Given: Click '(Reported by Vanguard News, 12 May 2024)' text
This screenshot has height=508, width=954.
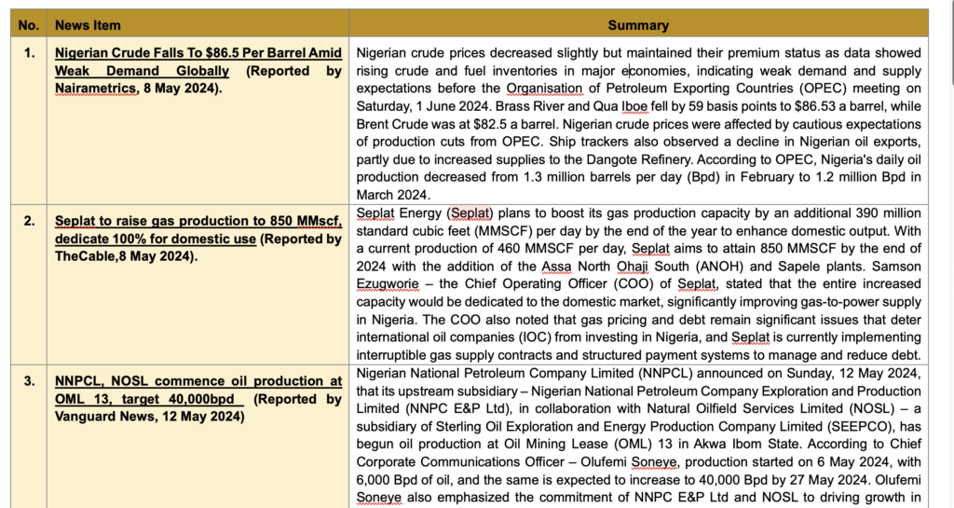Looking at the screenshot, I should click(x=198, y=407).
